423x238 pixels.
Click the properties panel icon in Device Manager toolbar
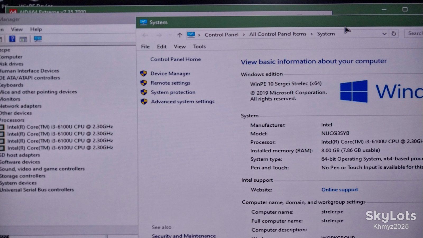pyautogui.click(x=23, y=39)
